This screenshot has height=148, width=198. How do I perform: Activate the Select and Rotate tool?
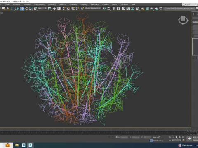tap(26, 9)
